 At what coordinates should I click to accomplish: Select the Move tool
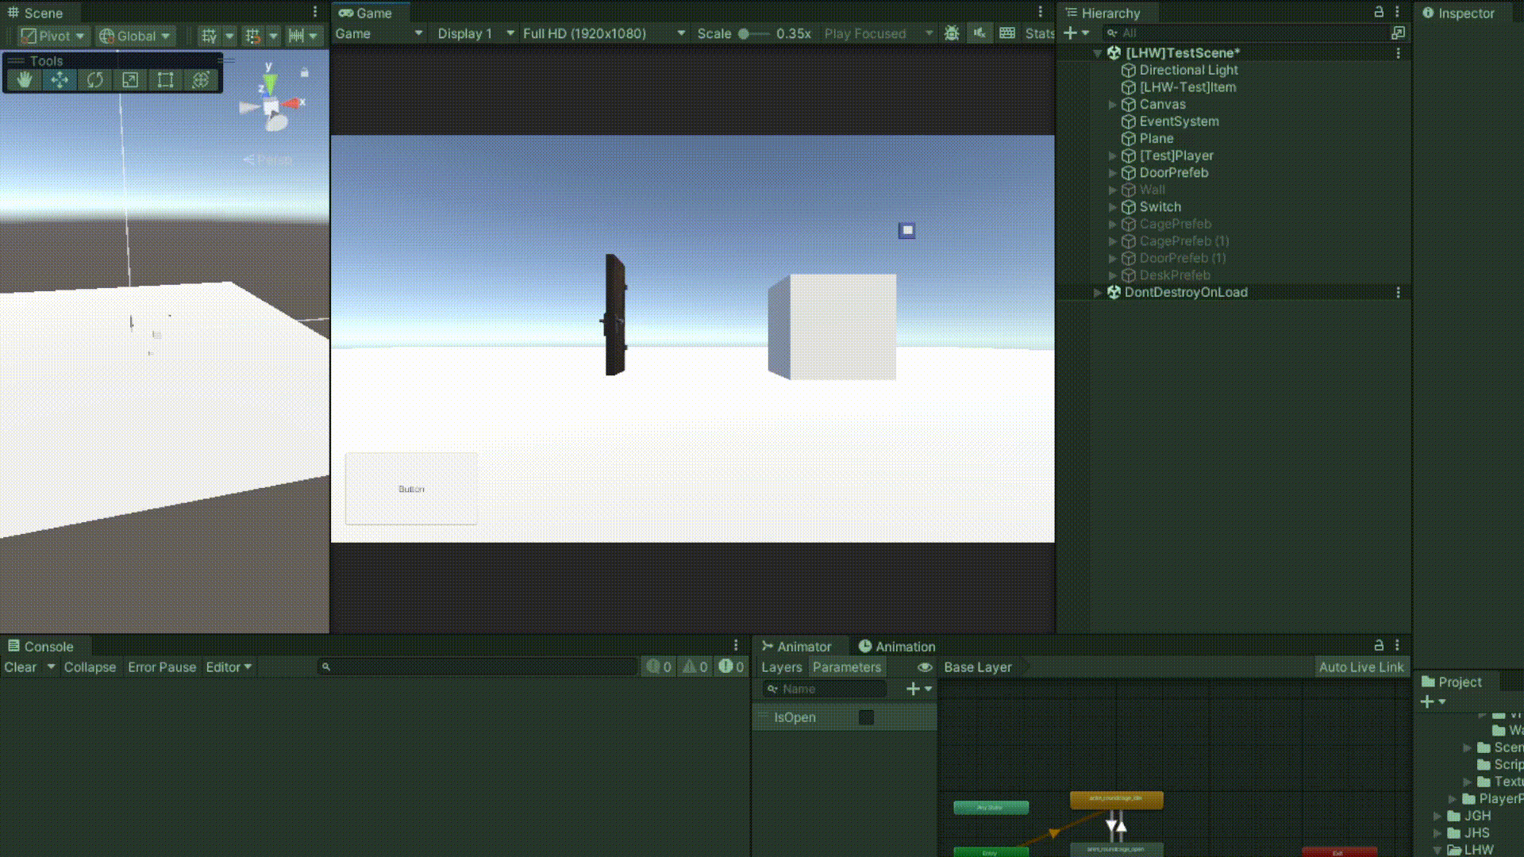click(x=60, y=80)
